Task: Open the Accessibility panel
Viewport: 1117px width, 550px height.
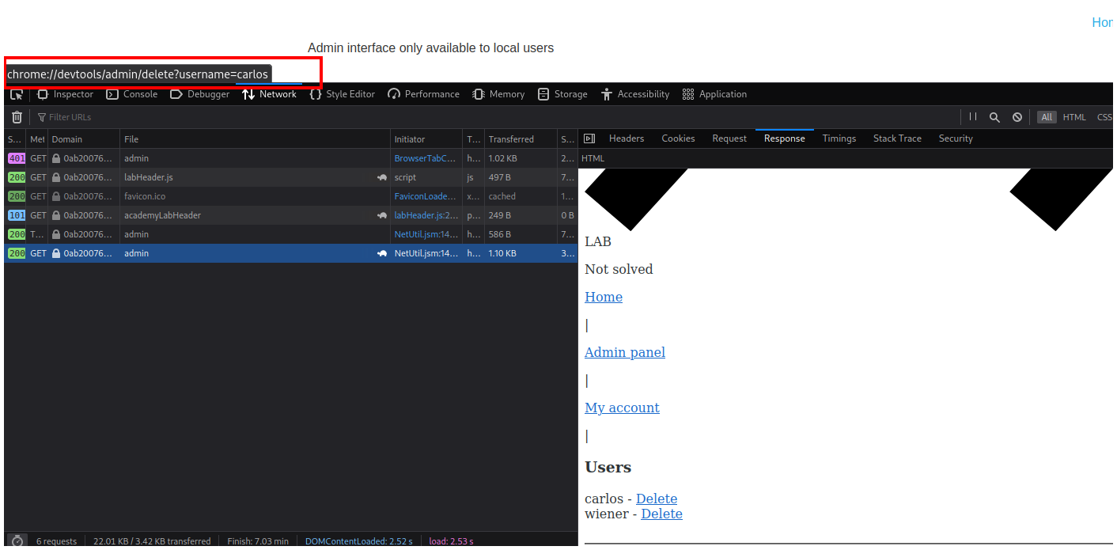Action: coord(635,94)
